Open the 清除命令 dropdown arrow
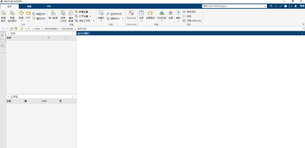This screenshot has width=305, height=148. 123,18
